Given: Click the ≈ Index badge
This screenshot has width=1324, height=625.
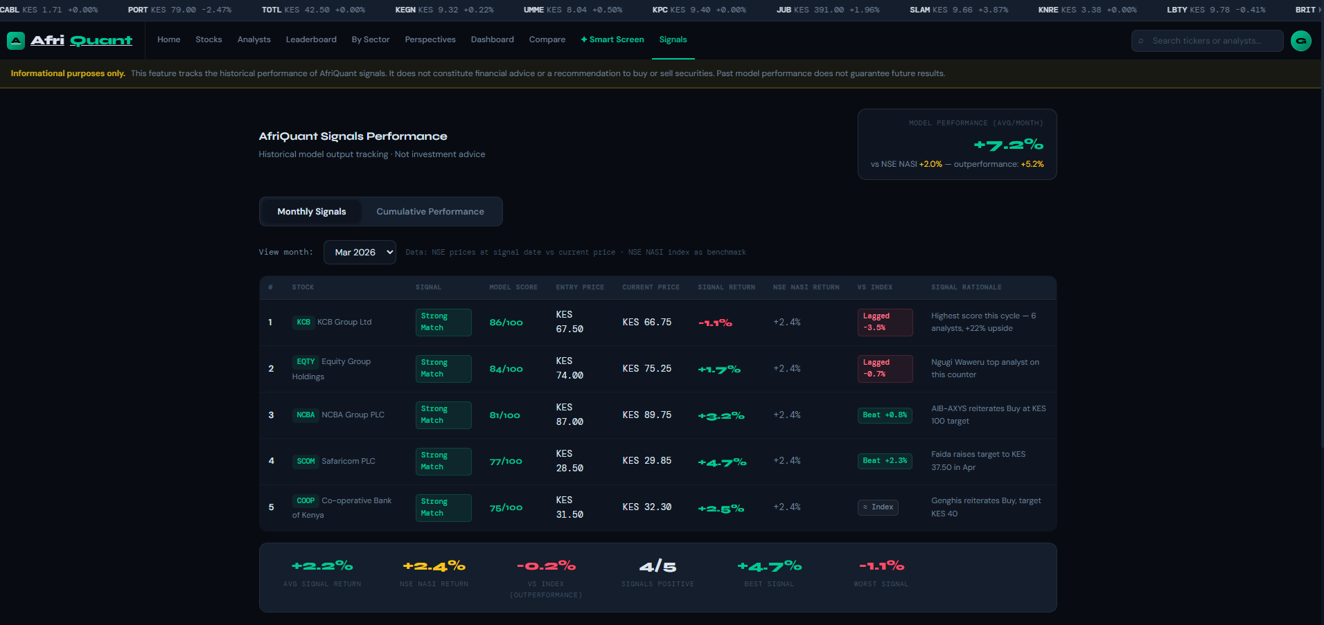Looking at the screenshot, I should point(878,507).
